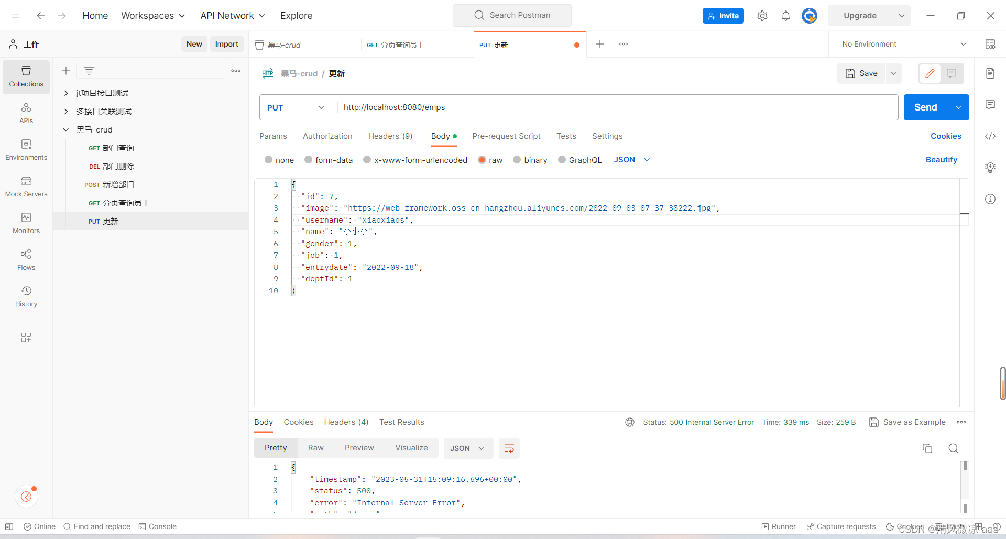Click the Save button
Viewport: 1006px width, 539px height.
(861, 73)
